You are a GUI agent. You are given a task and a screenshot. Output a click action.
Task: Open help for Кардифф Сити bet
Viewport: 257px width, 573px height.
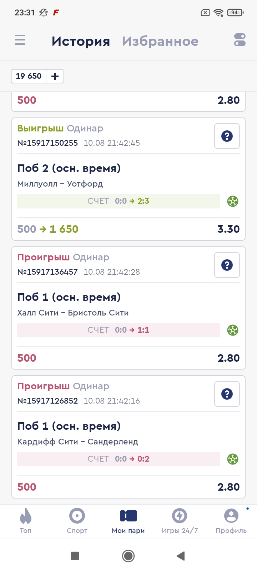point(227,394)
